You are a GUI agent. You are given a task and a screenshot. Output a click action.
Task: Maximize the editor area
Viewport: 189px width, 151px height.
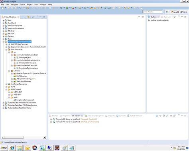[x=143, y=17]
